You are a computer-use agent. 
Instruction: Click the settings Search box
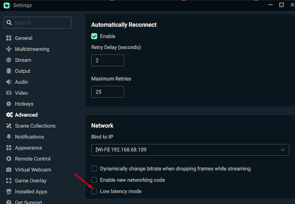pyautogui.click(x=38, y=23)
